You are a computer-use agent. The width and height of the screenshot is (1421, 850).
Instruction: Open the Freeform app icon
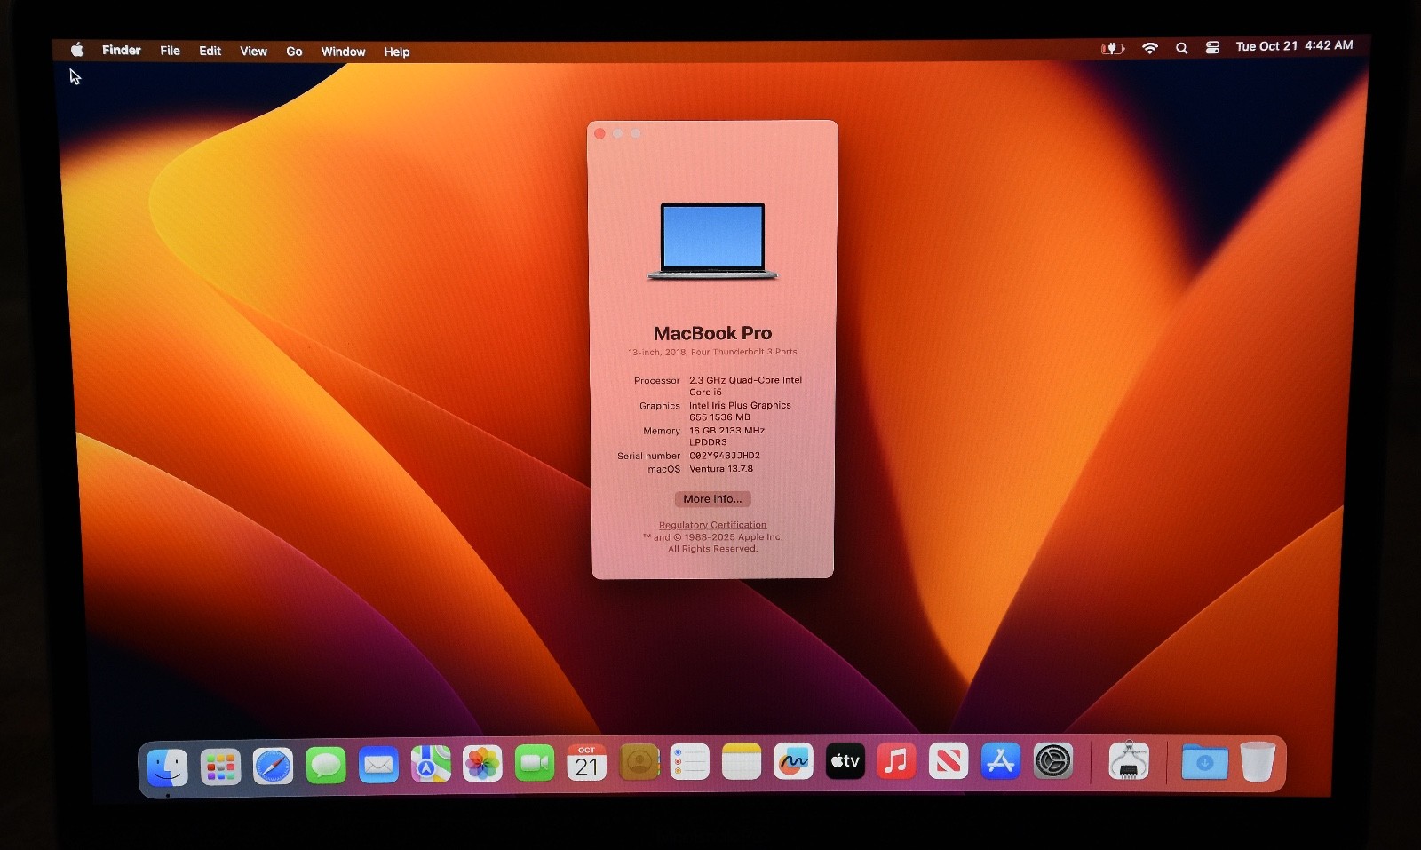[x=793, y=762]
